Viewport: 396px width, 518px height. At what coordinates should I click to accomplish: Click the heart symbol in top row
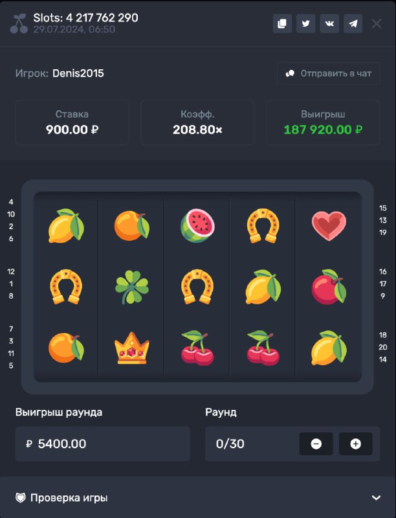329,225
